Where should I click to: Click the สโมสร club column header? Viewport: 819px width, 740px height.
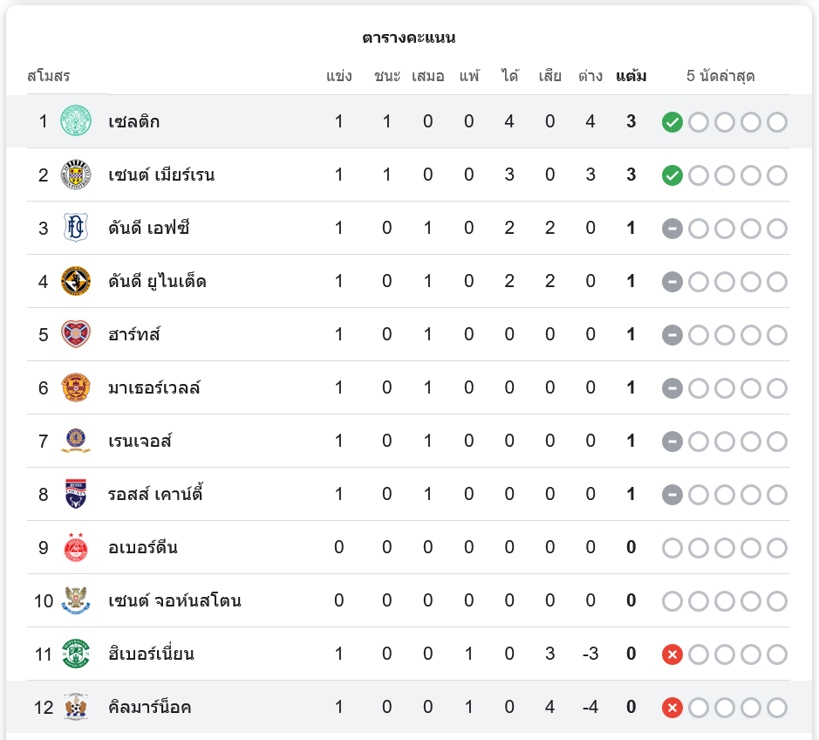(x=49, y=76)
